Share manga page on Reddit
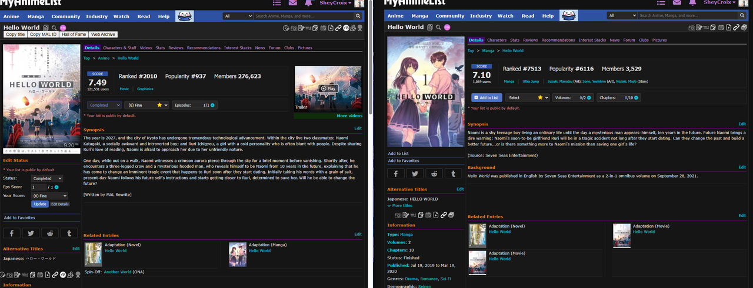This screenshot has height=288, width=753. 434,174
